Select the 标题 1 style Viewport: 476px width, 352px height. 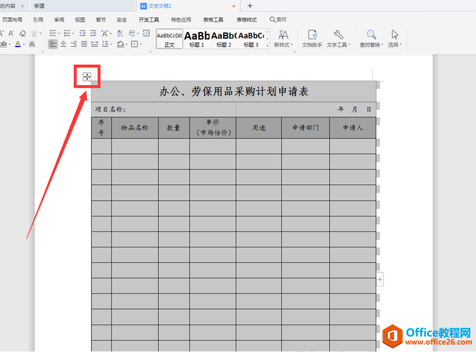197,39
